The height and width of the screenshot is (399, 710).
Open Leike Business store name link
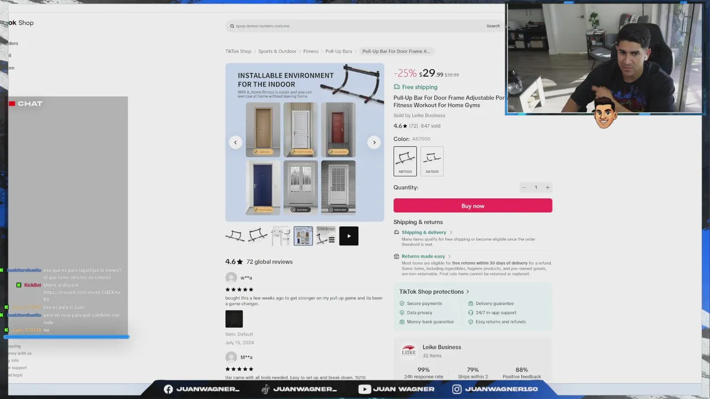442,347
